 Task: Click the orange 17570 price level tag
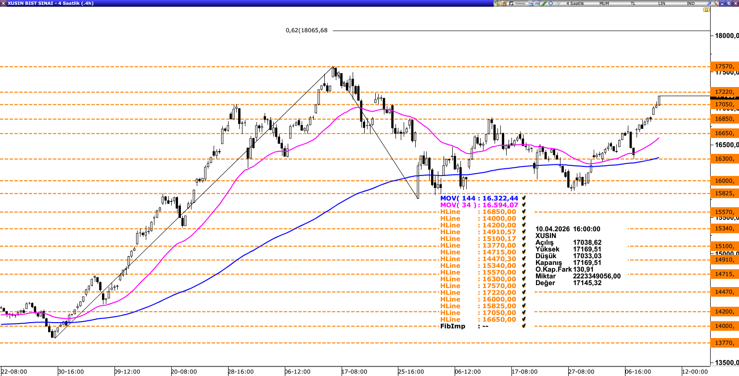725,66
